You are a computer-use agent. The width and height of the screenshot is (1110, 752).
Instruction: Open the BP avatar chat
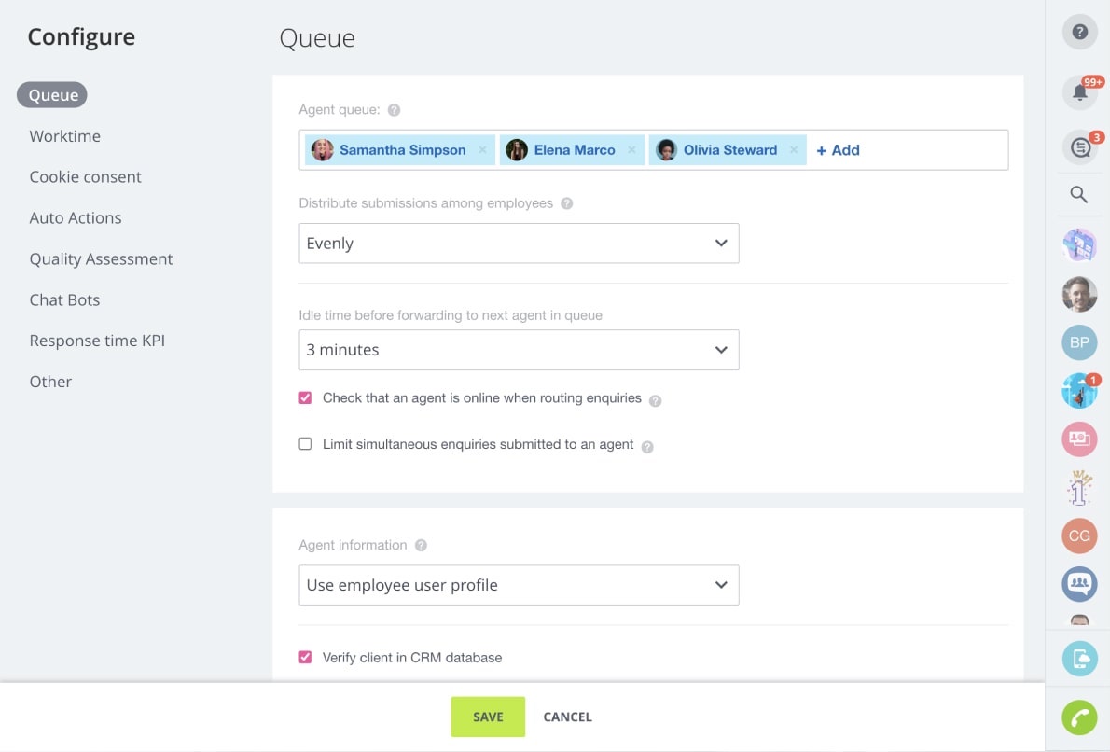click(1079, 342)
